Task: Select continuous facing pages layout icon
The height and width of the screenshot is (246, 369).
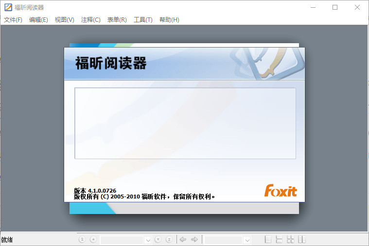Action: coord(291,239)
